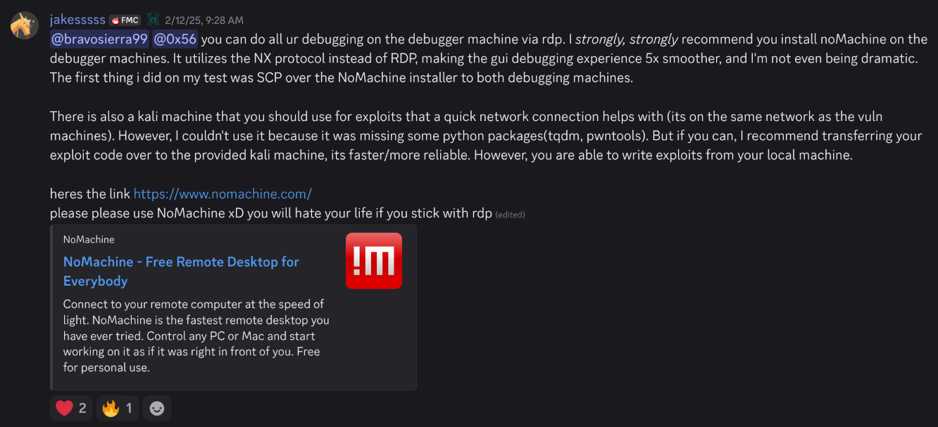This screenshot has width=938, height=427.
Task: Click the jakesssss username
Action: (77, 20)
